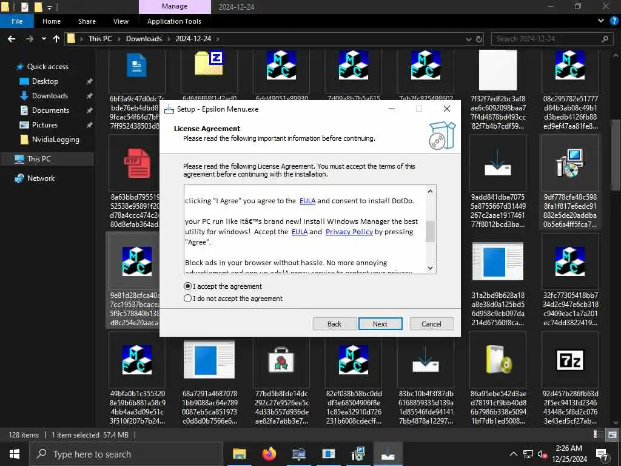
Task: Click the Back button in Setup dialog
Action: pyautogui.click(x=334, y=324)
